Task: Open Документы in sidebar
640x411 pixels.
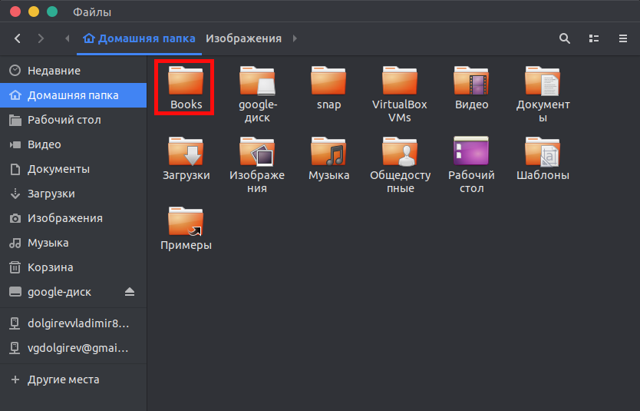Action: (x=74, y=169)
